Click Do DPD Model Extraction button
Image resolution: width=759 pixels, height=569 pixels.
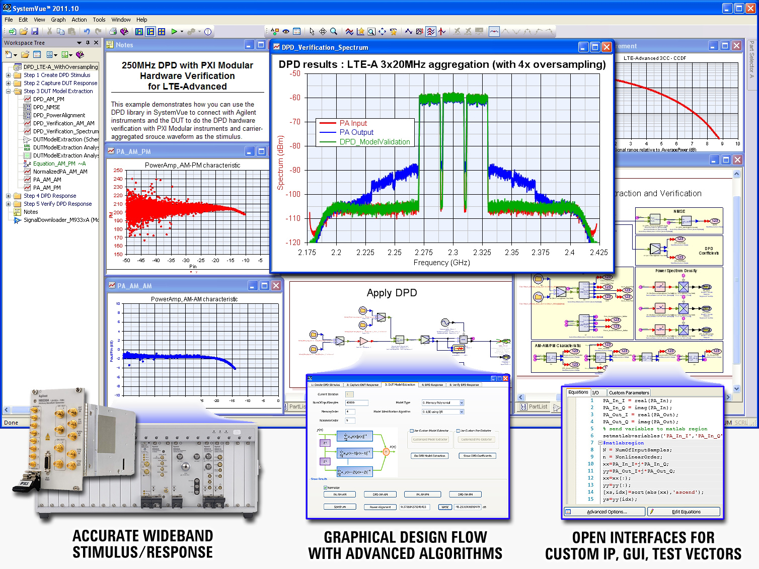coord(429,456)
